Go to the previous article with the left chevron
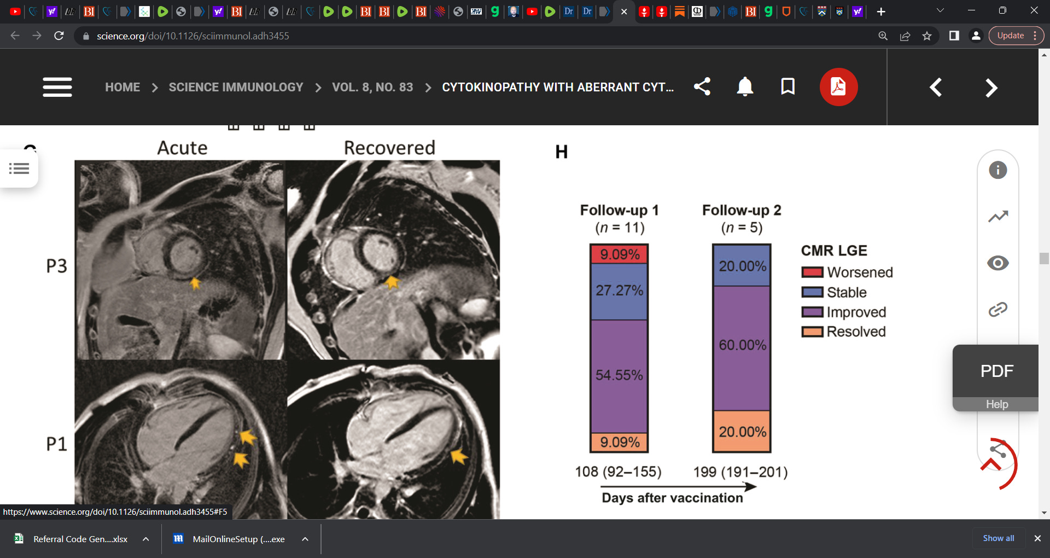The width and height of the screenshot is (1050, 558). click(935, 87)
